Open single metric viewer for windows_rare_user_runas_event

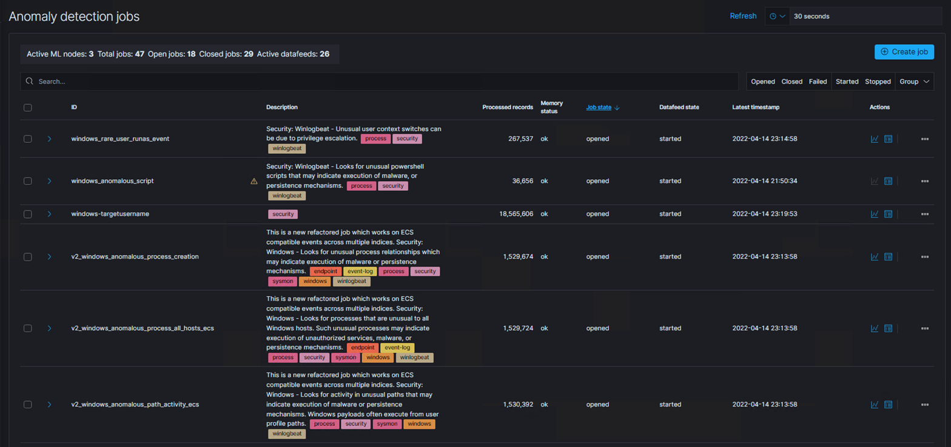click(875, 139)
